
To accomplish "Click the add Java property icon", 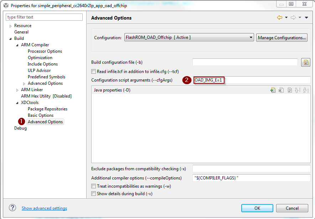I will click(273, 90).
